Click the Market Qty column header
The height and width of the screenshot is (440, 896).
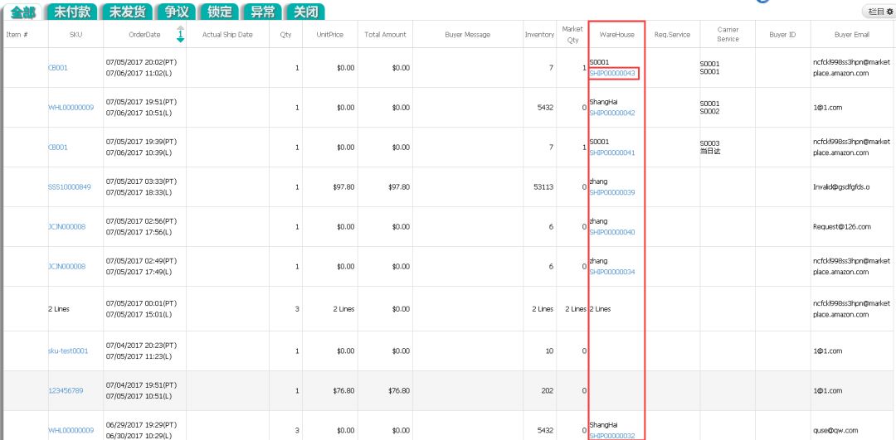(572, 34)
